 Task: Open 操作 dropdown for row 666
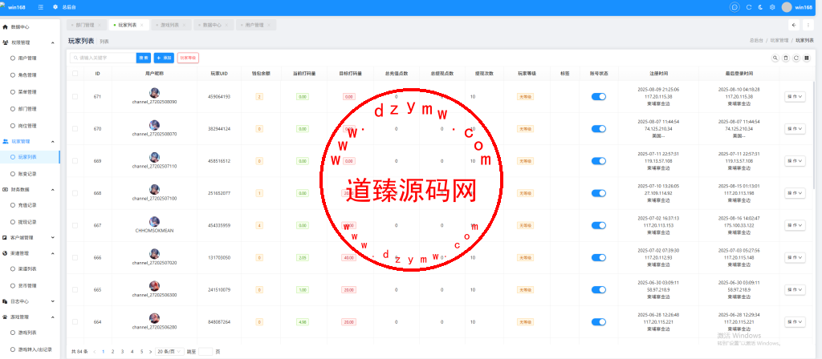tap(795, 257)
